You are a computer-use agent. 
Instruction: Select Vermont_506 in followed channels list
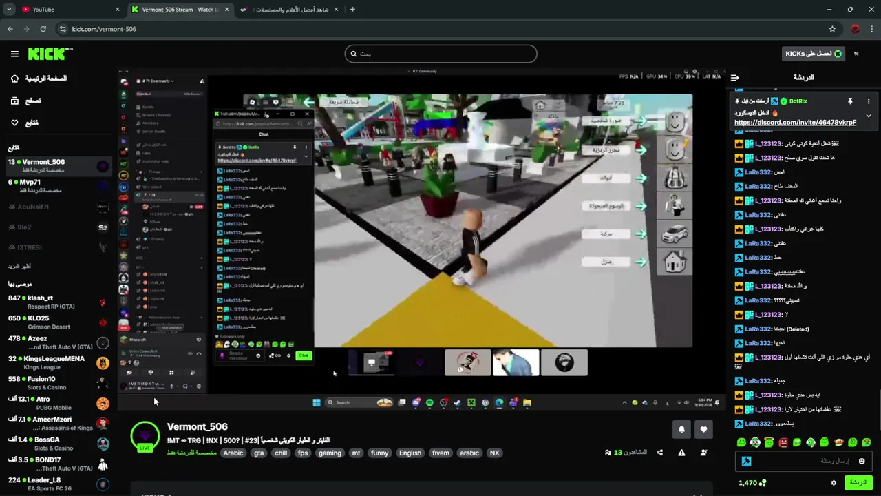[x=58, y=166]
